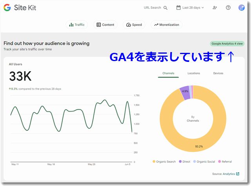Viewport: 251px width, 186px height.
Task: Select the Channels tab
Action: tap(168, 73)
